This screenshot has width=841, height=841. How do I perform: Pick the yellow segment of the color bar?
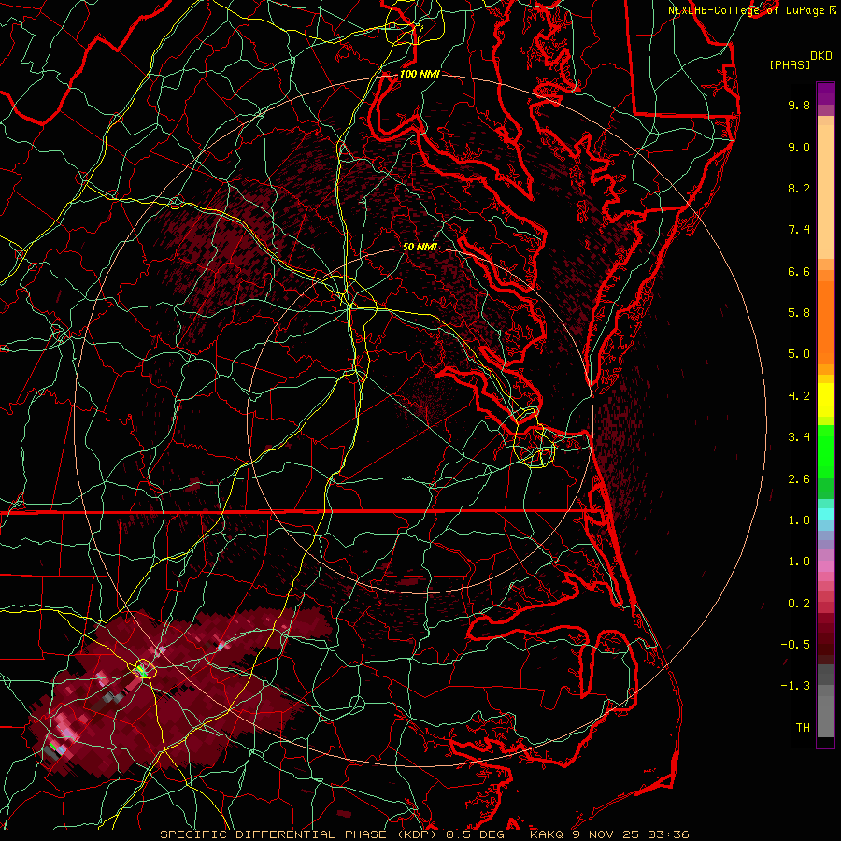[825, 400]
